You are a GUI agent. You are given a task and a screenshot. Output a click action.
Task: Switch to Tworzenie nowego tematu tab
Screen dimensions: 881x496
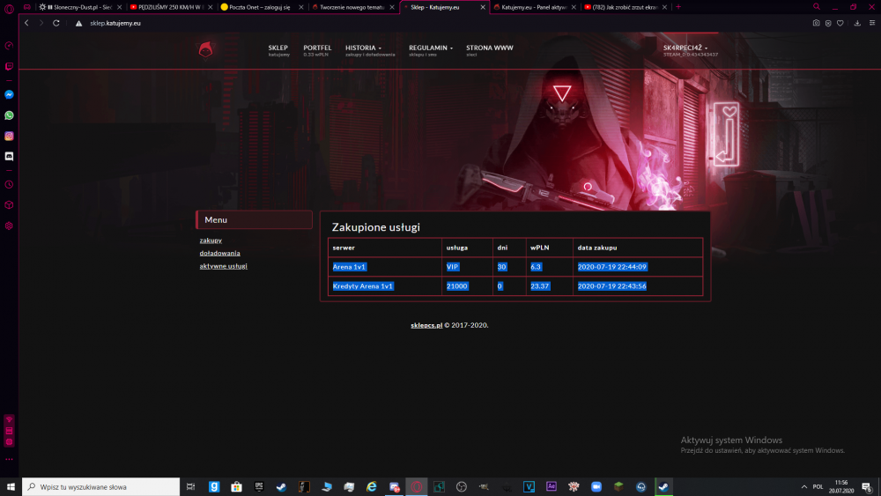point(353,7)
